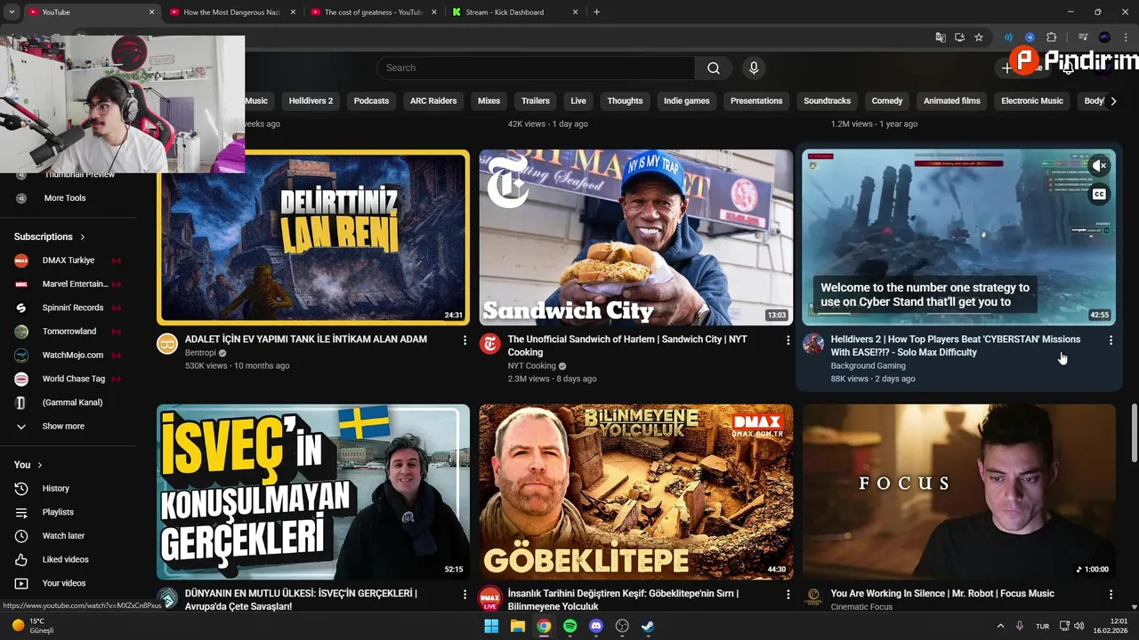Image resolution: width=1139 pixels, height=640 pixels.
Task: Click the Cinematic Focus channel avatar
Action: [x=813, y=597]
